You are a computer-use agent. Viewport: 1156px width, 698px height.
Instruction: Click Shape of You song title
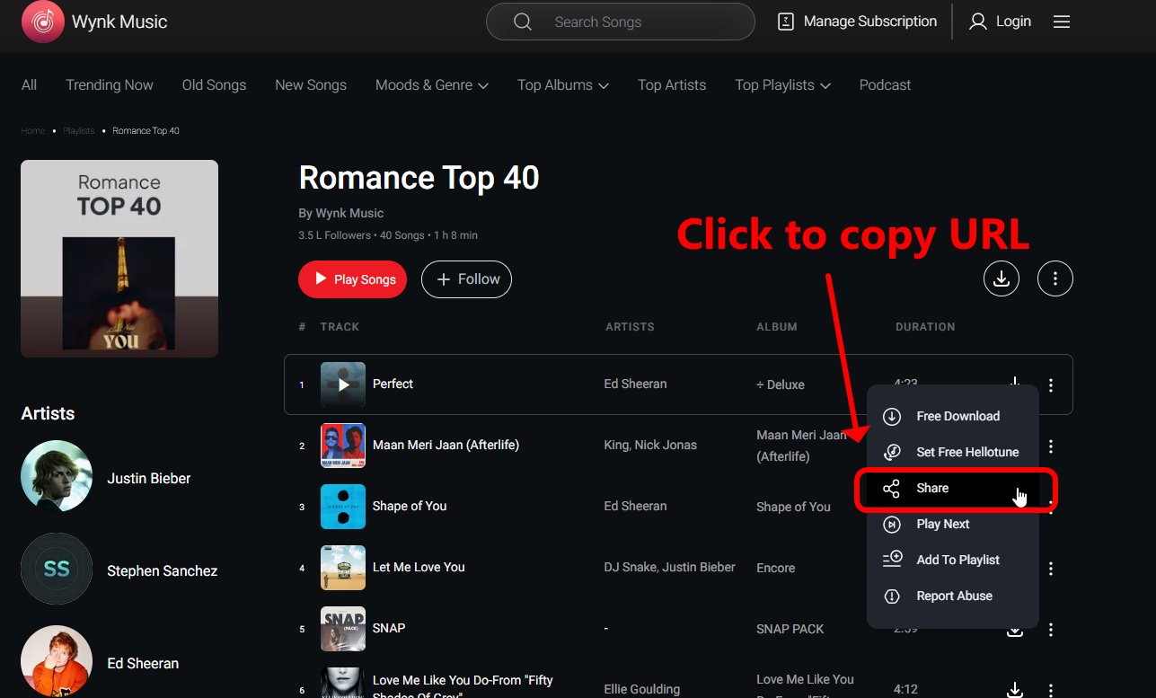pyautogui.click(x=410, y=507)
